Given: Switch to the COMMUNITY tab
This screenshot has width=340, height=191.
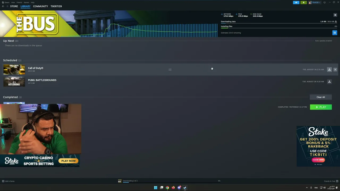Looking at the screenshot, I should coord(40,6).
